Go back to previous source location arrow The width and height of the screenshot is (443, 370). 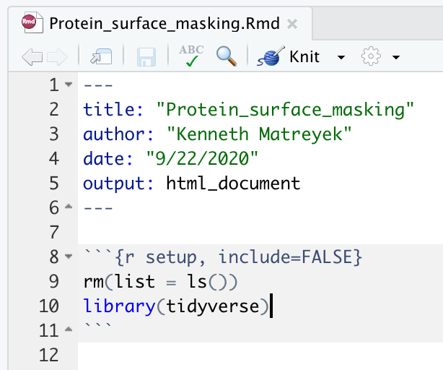pos(32,57)
